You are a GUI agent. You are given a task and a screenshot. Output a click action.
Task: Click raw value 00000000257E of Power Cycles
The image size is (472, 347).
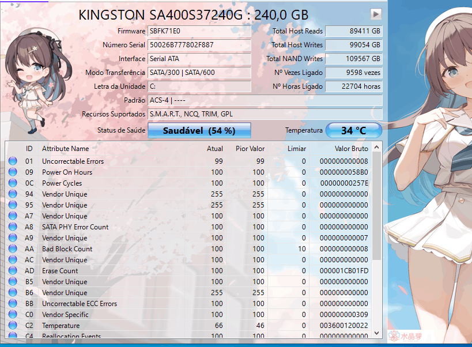[345, 183]
